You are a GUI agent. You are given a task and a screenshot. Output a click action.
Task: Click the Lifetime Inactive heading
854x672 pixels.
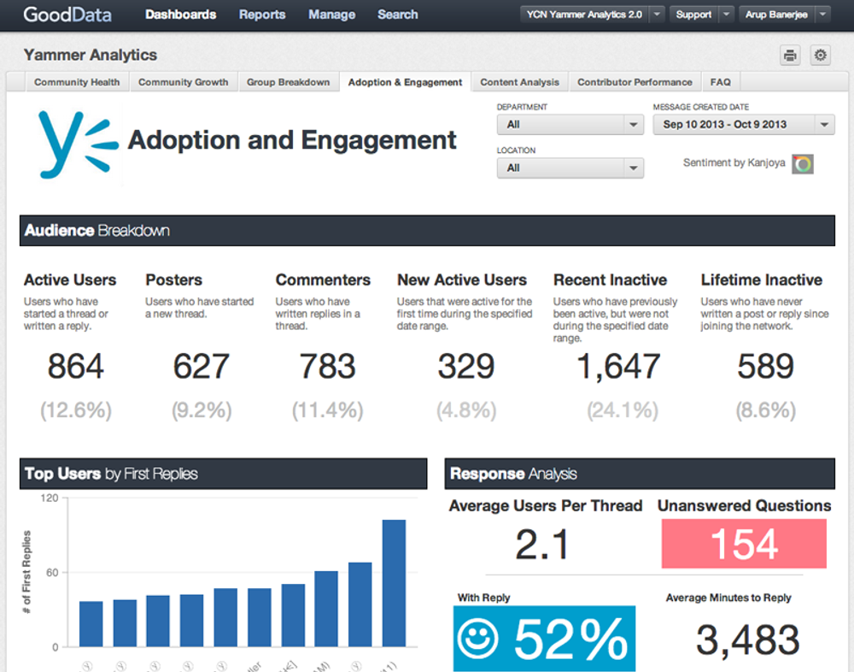click(762, 280)
